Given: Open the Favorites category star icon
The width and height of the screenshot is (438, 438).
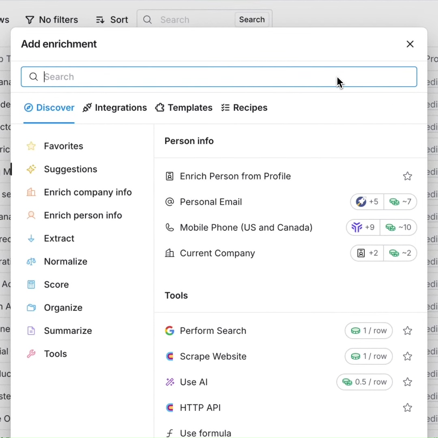Looking at the screenshot, I should (31, 146).
